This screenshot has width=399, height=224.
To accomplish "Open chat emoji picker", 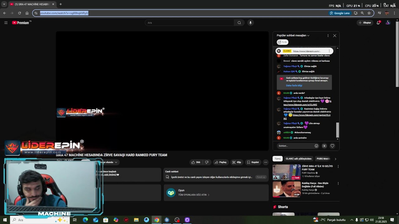I will pyautogui.click(x=316, y=146).
